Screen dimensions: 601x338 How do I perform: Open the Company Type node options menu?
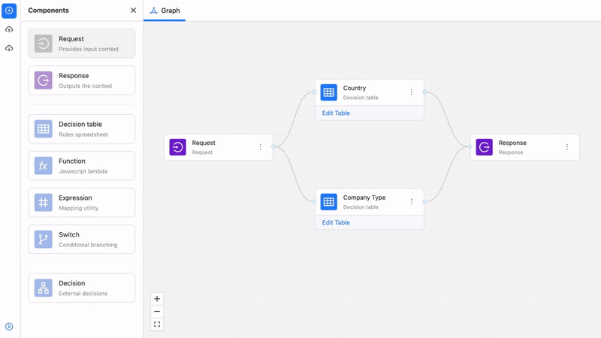tap(412, 202)
